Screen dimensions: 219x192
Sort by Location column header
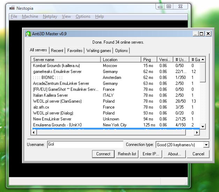point(121,60)
